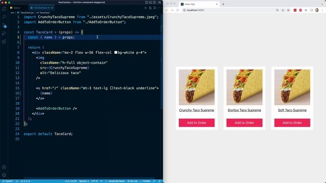This screenshot has height=183, width=326.
Task: Open browser Extensions puzzle icon
Action: (x=306, y=10)
